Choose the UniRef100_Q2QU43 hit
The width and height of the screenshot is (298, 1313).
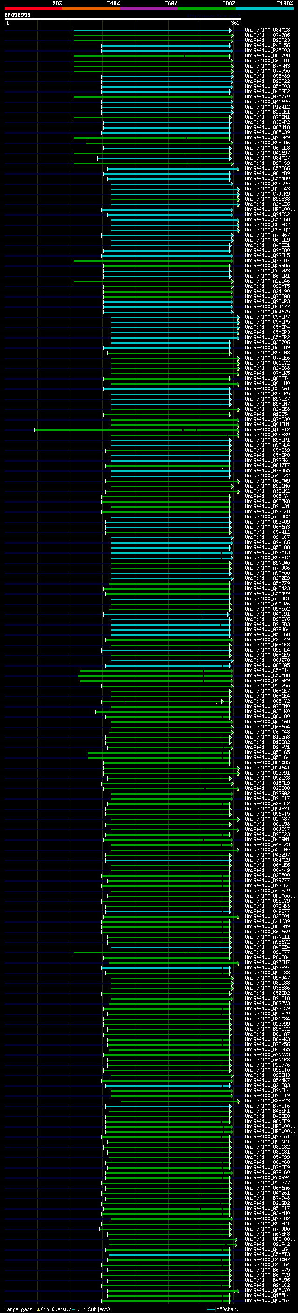pyautogui.click(x=267, y=189)
